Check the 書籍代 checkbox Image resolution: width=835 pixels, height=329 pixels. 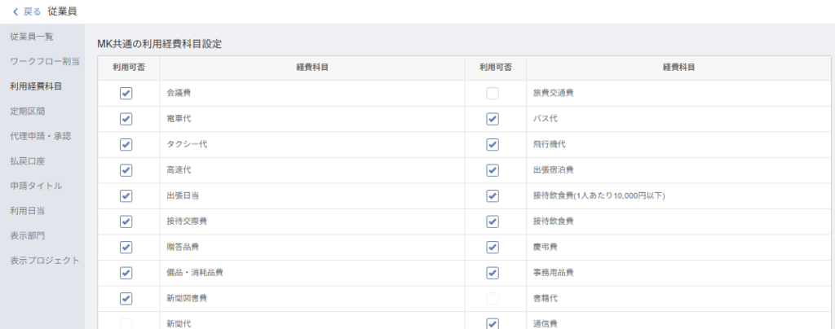coord(492,299)
